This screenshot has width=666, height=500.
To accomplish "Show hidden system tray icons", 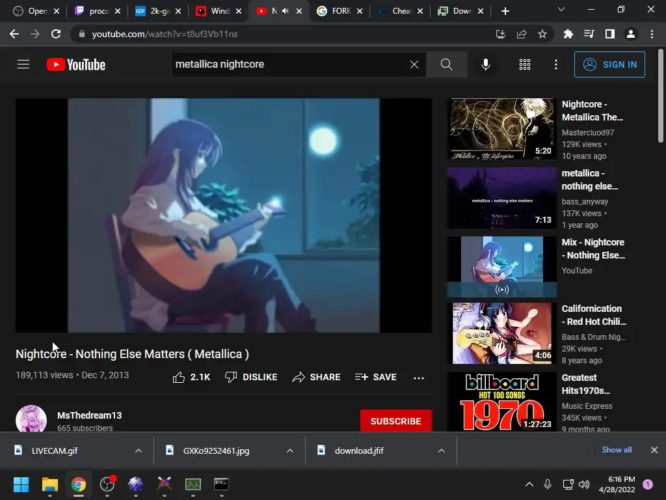I will [529, 484].
